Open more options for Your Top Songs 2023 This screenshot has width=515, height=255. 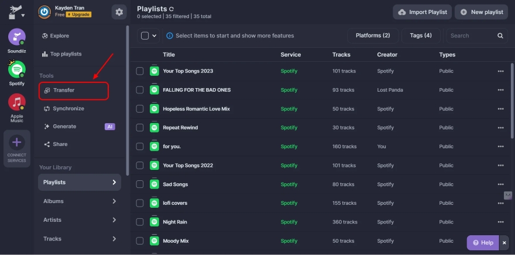pyautogui.click(x=500, y=71)
